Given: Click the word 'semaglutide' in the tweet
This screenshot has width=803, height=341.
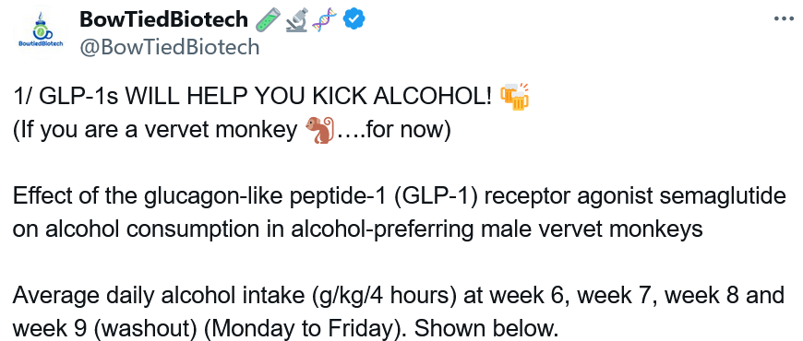Looking at the screenshot, I should 723,196.
